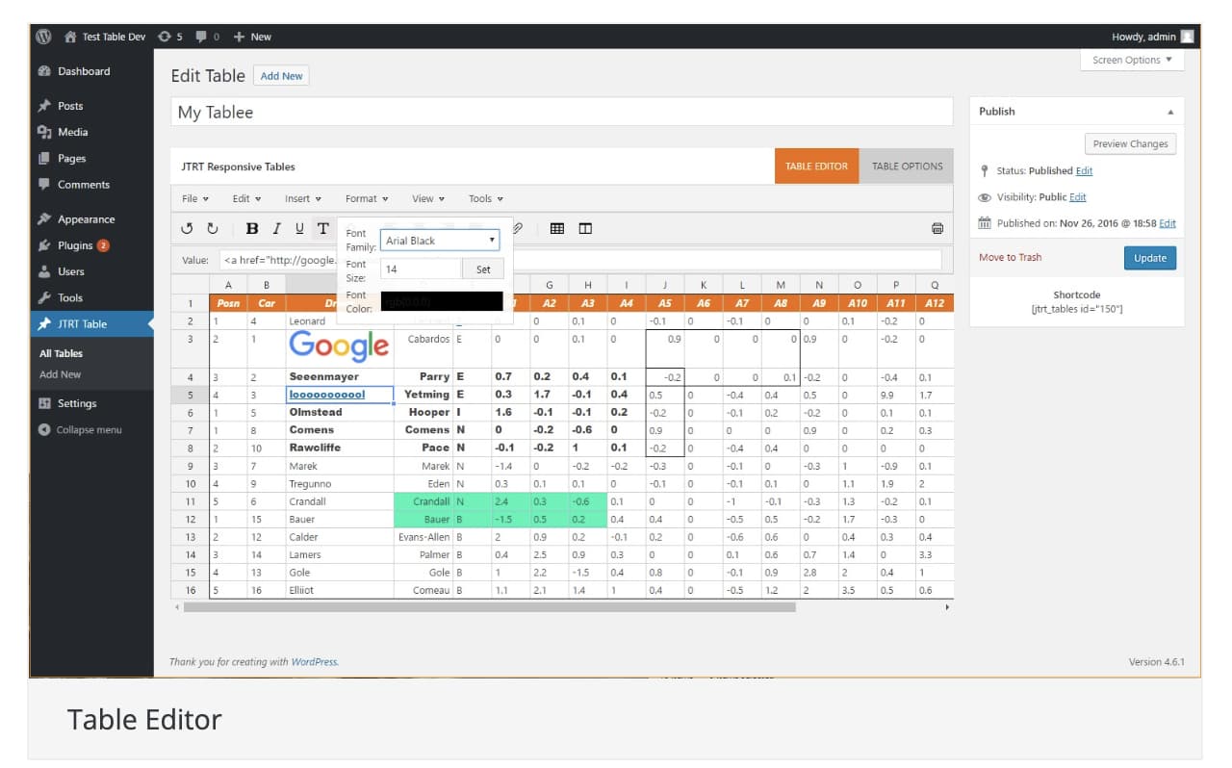The height and width of the screenshot is (768, 1232).
Task: Expand the Screen Options panel
Action: point(1132,60)
